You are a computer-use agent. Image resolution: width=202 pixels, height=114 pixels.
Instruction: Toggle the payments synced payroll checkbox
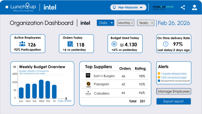159,81
